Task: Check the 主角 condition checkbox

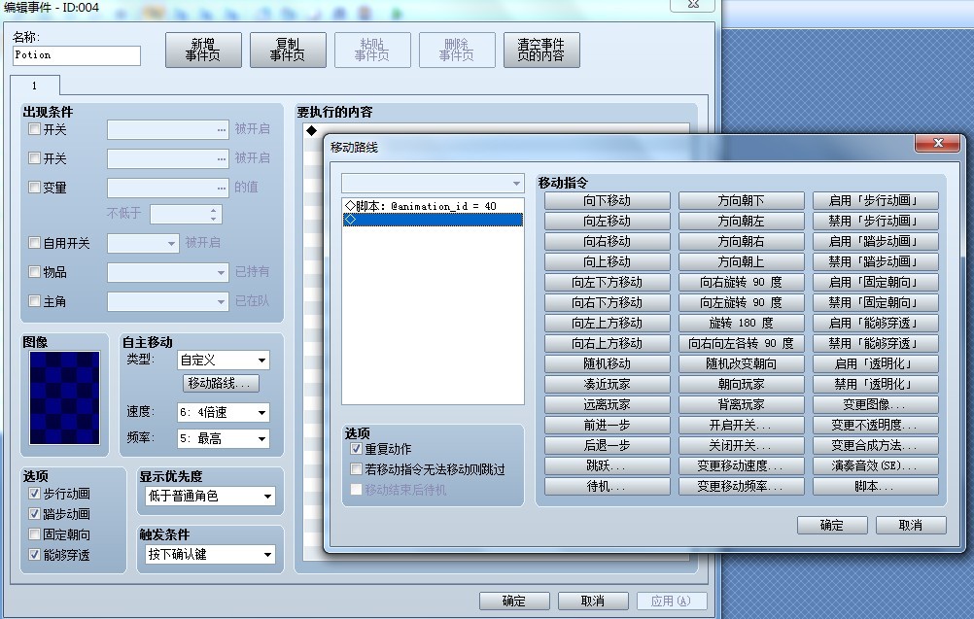Action: click(35, 301)
